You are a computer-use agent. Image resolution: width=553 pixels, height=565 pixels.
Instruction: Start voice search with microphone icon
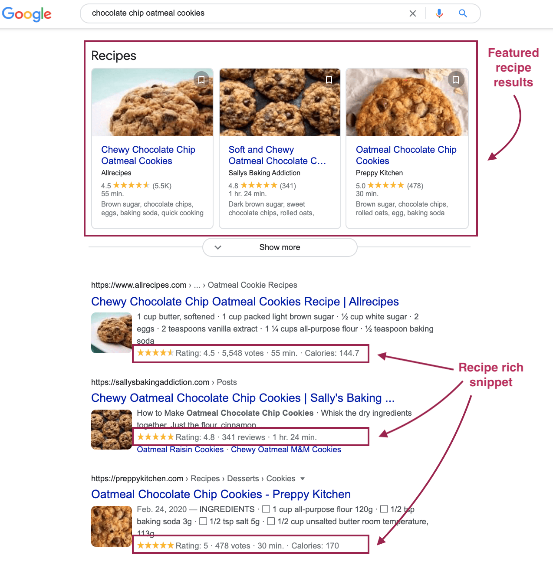[439, 13]
